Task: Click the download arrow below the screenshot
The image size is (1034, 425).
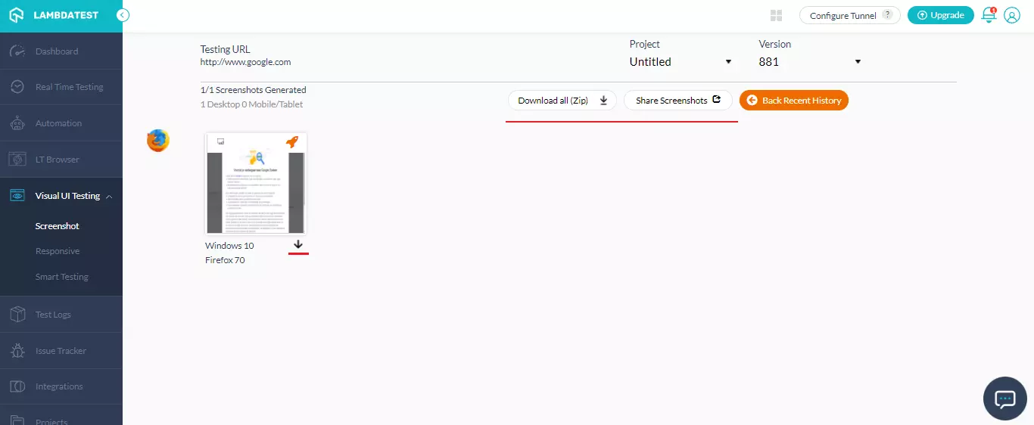Action: (298, 244)
